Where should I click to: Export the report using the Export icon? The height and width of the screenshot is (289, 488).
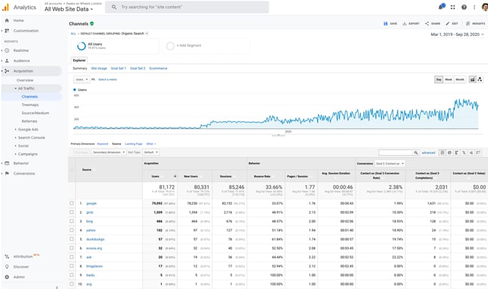(405, 23)
